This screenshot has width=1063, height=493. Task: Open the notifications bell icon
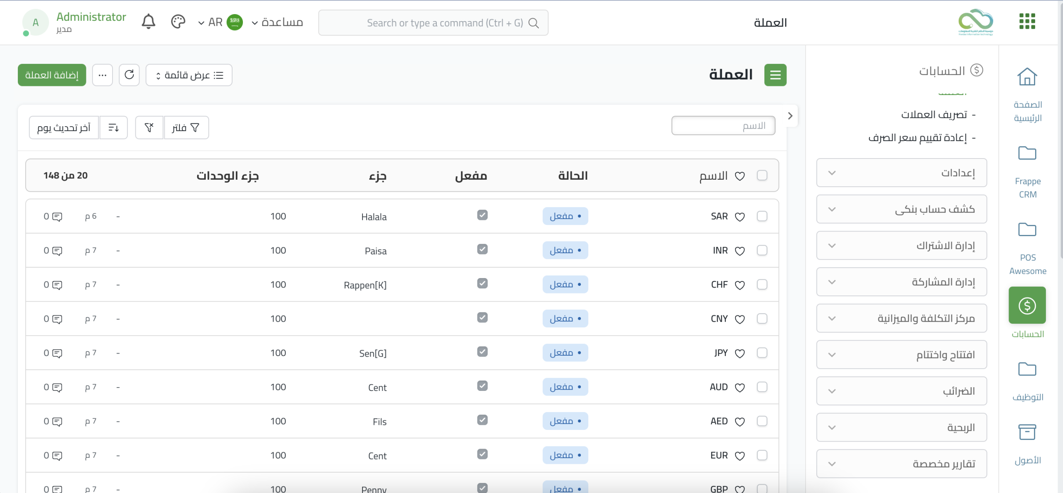click(148, 22)
